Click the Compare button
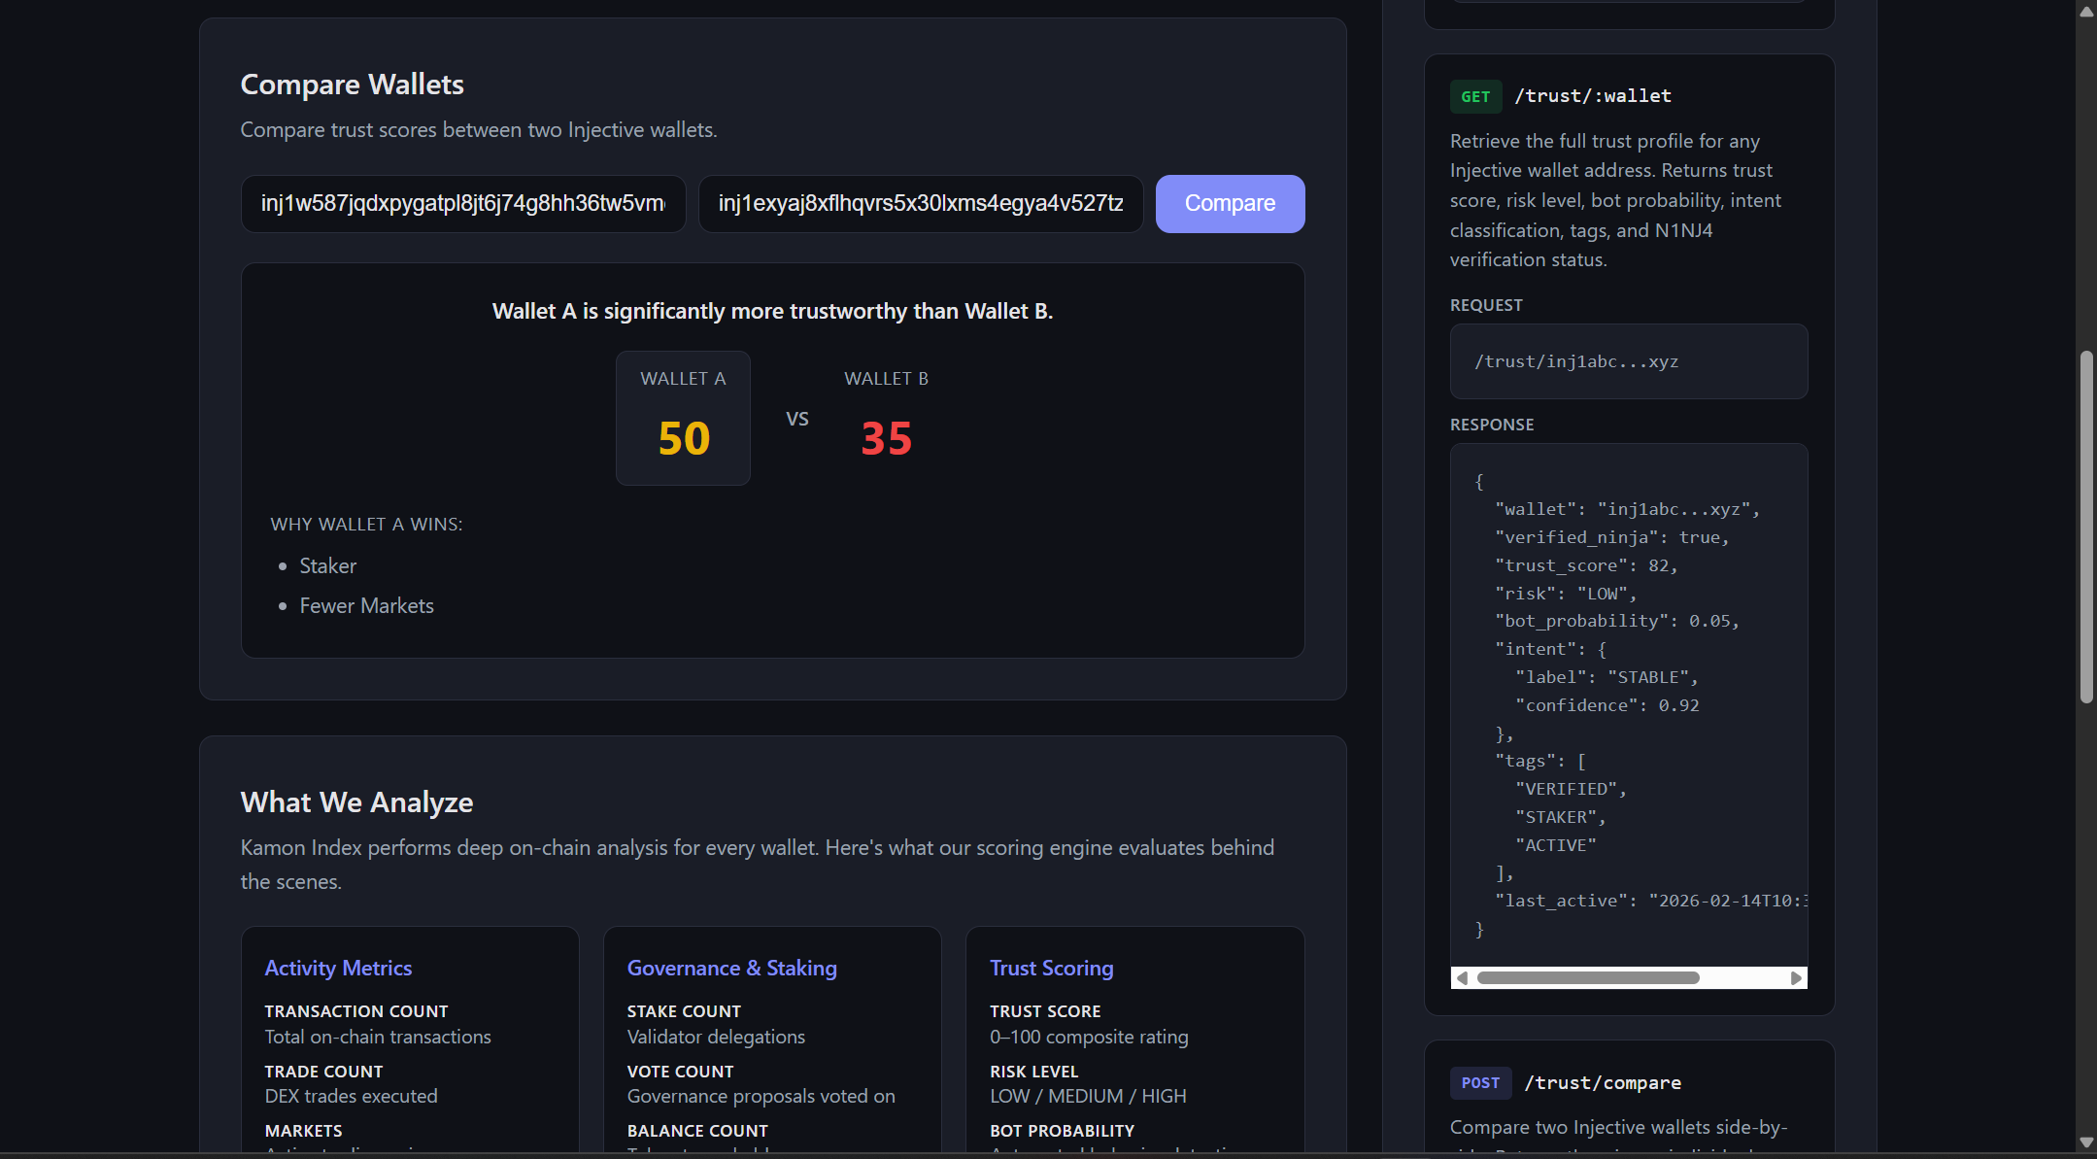This screenshot has width=2097, height=1159. pyautogui.click(x=1230, y=204)
